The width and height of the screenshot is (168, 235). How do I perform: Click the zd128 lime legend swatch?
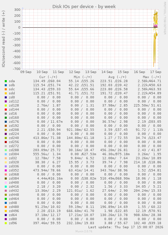point(6,105)
